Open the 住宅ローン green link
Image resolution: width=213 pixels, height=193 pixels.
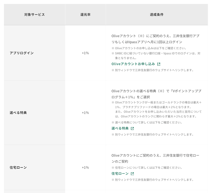(x=120, y=174)
